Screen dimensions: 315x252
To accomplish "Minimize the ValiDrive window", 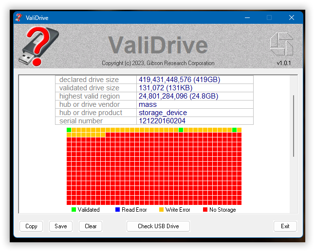I will (247, 17).
